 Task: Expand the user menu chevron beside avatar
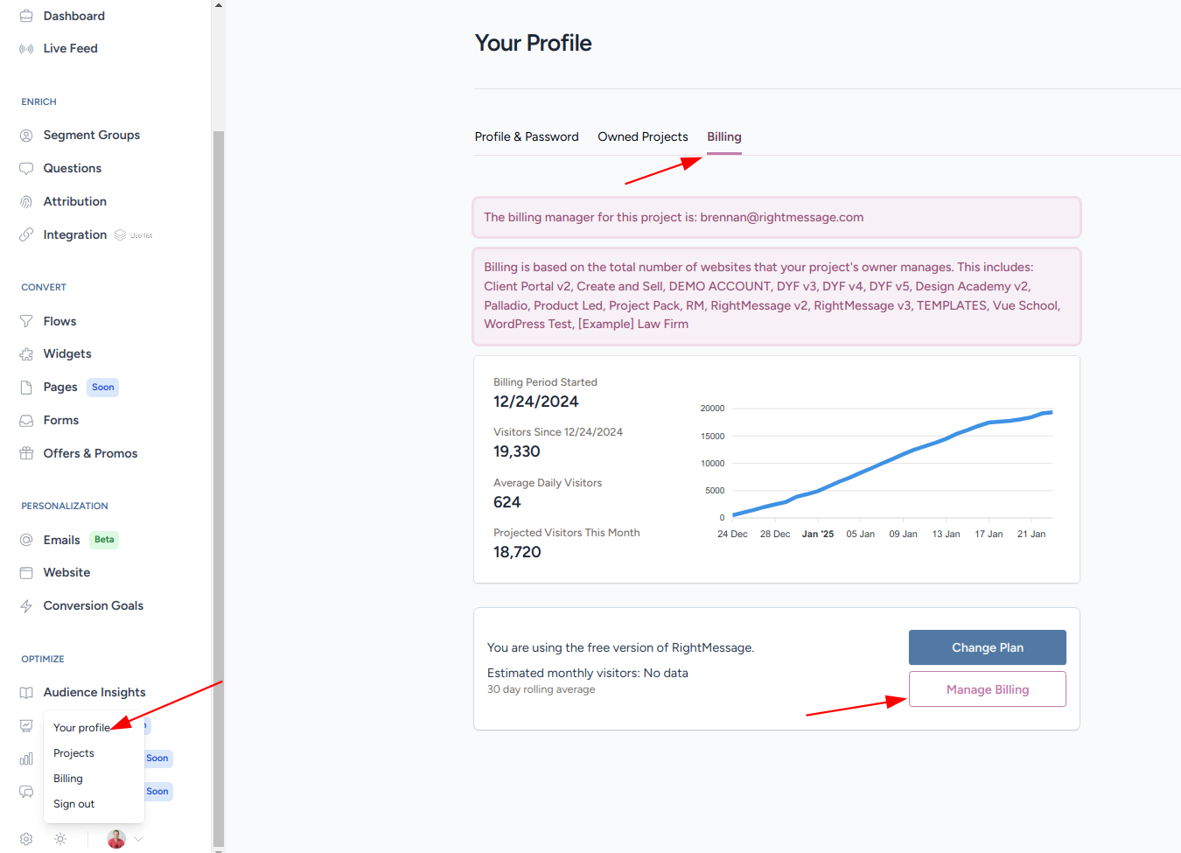click(x=138, y=839)
